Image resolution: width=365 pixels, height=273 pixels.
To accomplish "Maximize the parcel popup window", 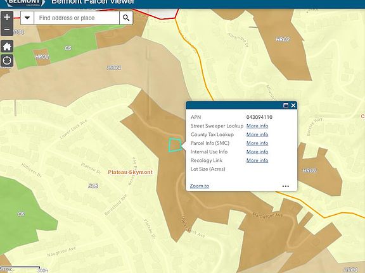I will (x=286, y=106).
